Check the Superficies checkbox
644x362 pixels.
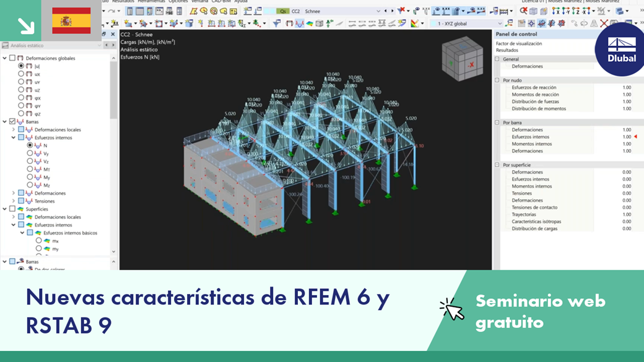12,209
